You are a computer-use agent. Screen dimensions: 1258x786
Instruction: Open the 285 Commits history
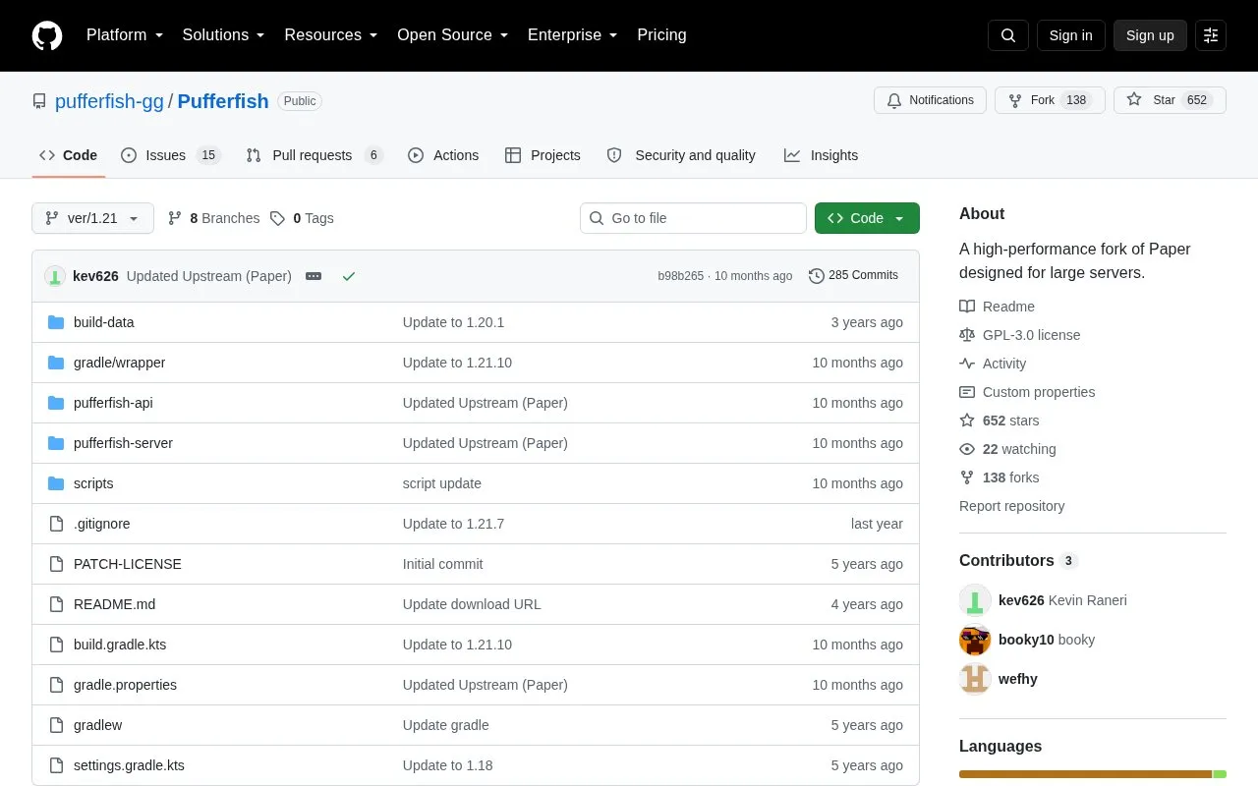[x=853, y=275]
